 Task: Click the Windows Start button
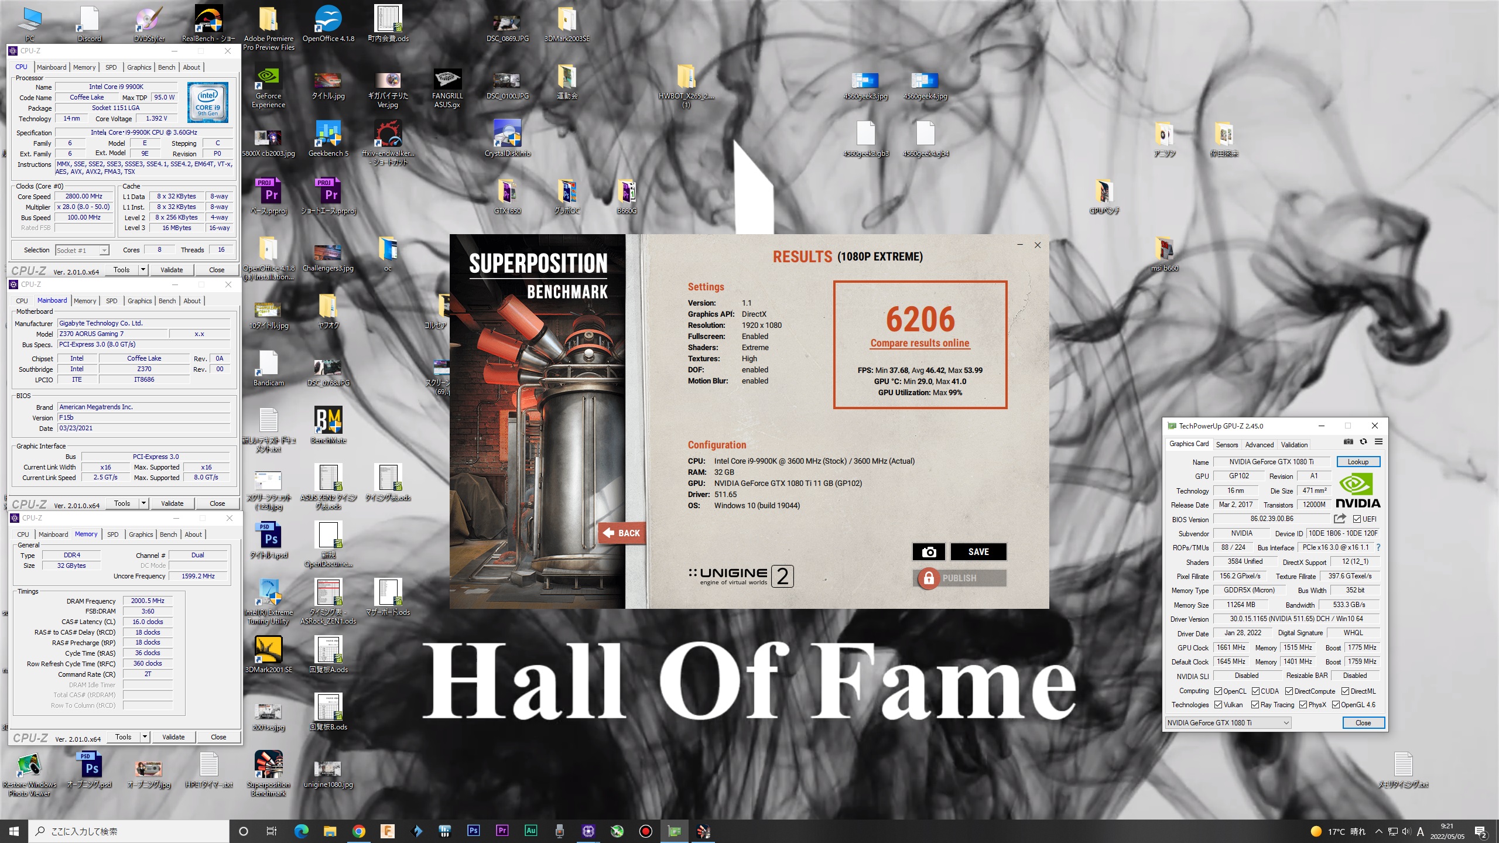tap(14, 831)
